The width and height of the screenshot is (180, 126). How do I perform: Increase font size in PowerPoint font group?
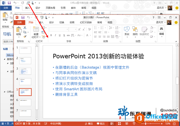point(80,29)
